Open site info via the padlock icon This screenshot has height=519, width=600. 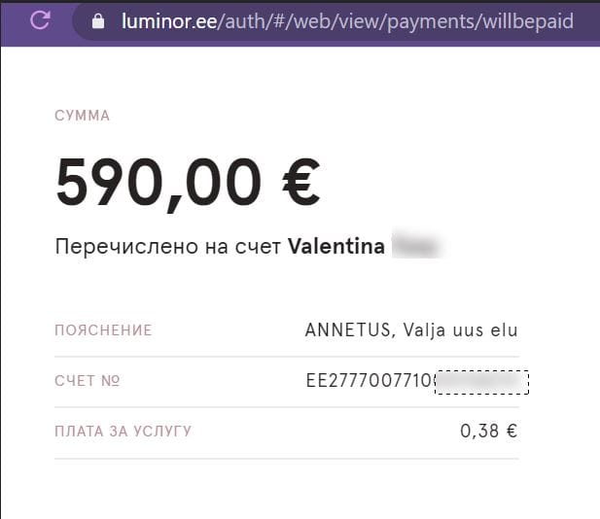pyautogui.click(x=96, y=20)
